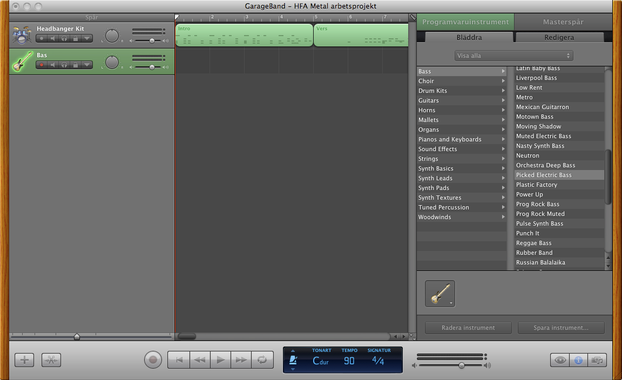Toggle the cycle region loop button
This screenshot has height=380, width=622.
(262, 360)
